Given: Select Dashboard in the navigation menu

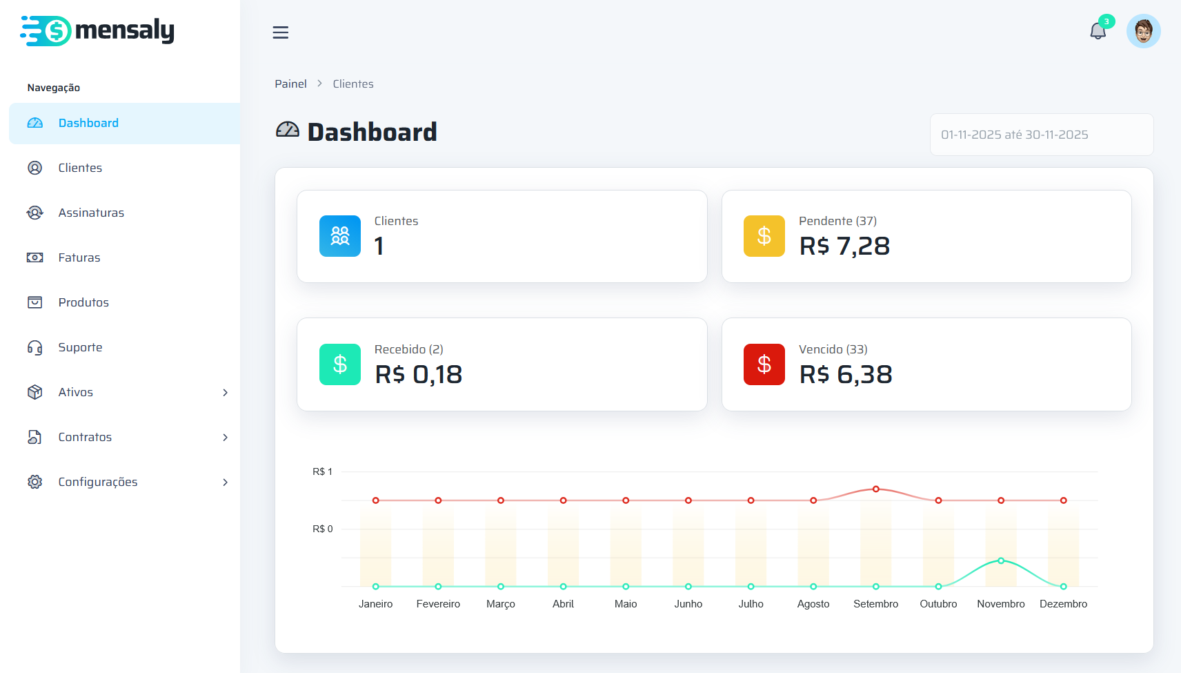Looking at the screenshot, I should coord(88,123).
